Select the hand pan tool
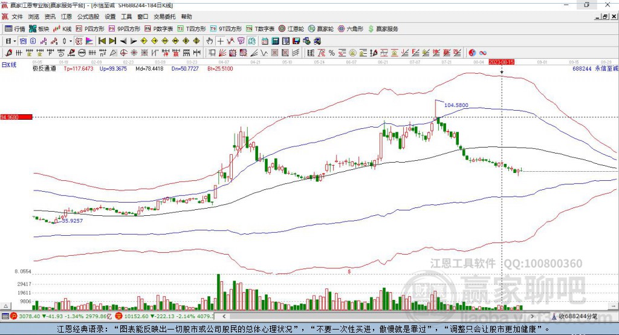This screenshot has height=335, width=619. coord(210,41)
